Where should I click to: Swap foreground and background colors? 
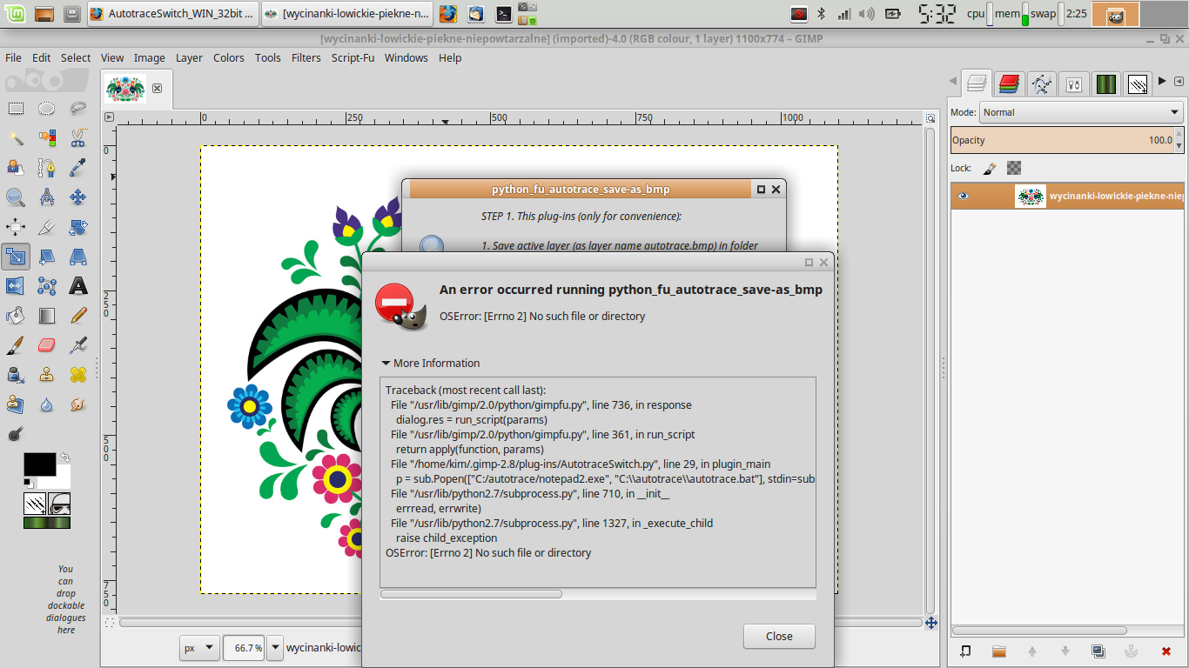(x=64, y=457)
